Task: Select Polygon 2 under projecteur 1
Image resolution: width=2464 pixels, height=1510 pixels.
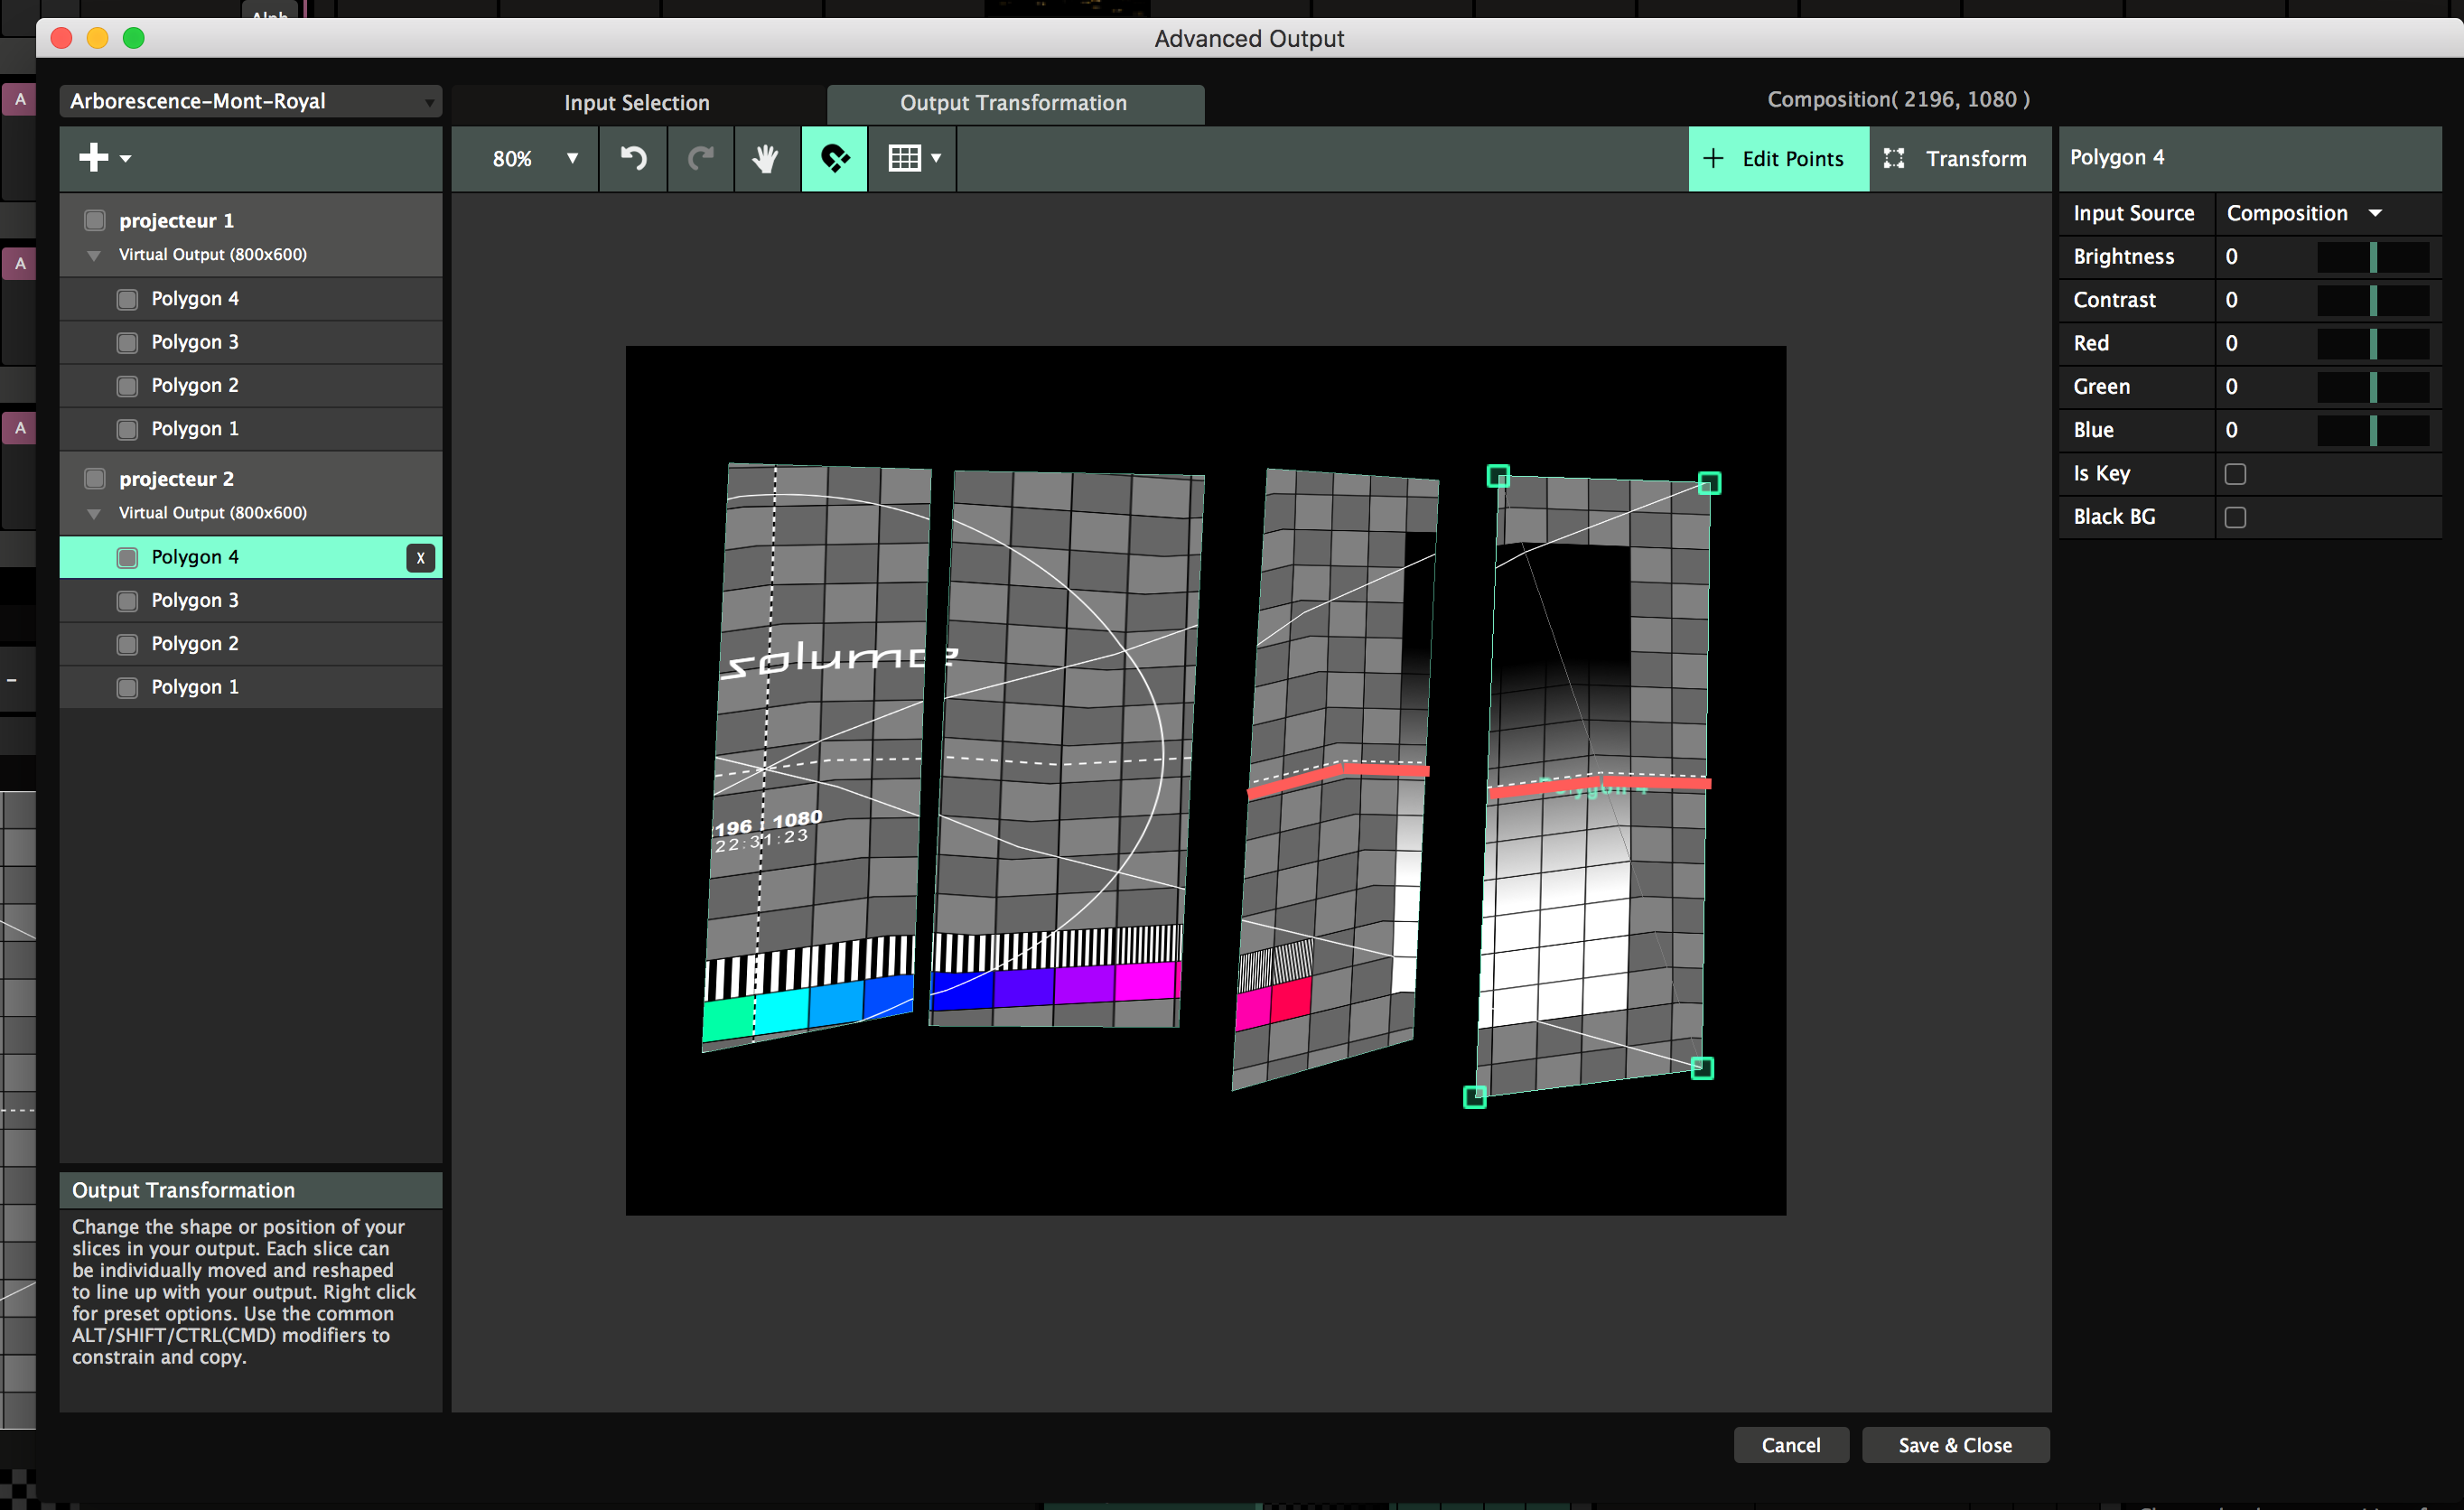Action: pos(194,385)
